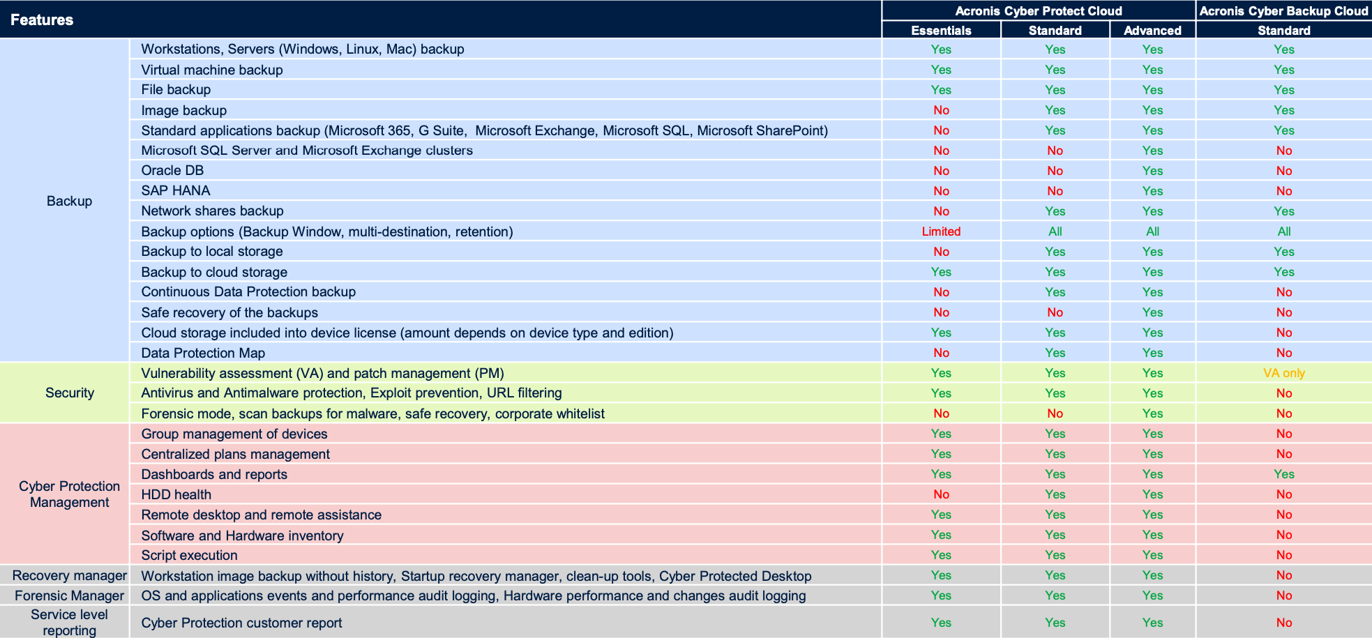The height and width of the screenshot is (638, 1372).
Task: Click the HDD health feature label
Action: pos(176,494)
